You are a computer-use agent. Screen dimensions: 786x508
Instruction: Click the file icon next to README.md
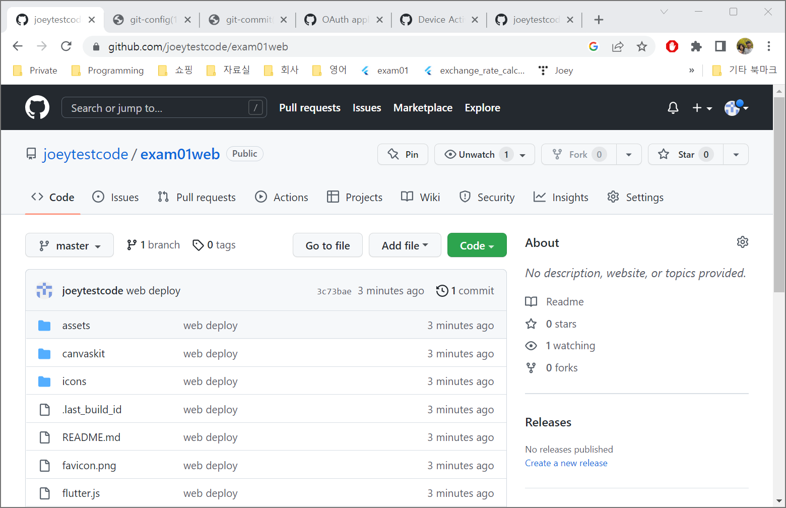tap(45, 437)
